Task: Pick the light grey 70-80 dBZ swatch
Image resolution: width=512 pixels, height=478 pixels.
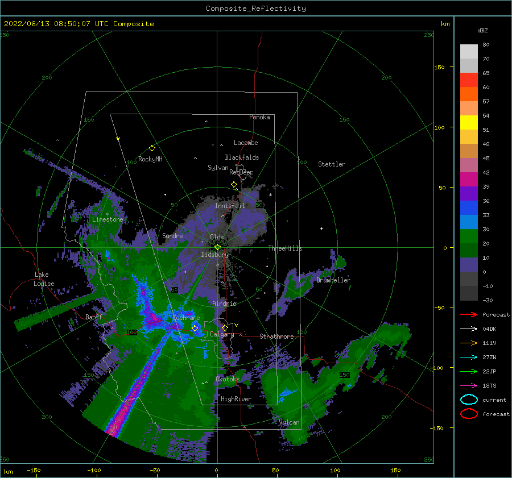Action: pos(469,51)
